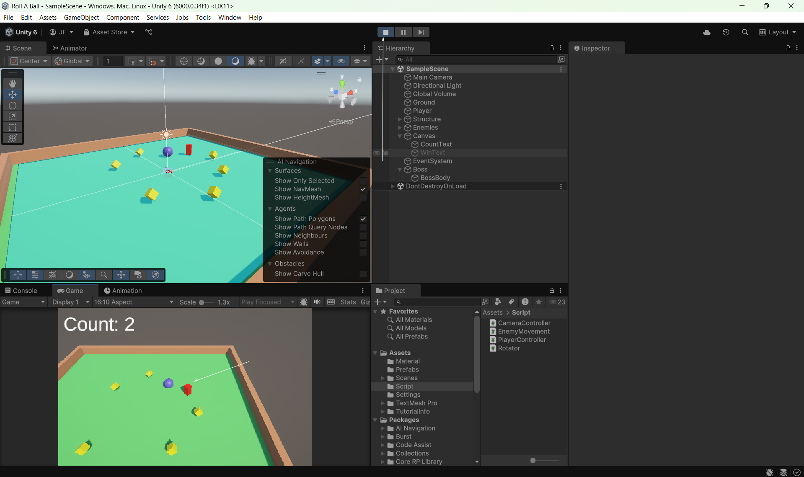Open the Undo History icon
Viewport: 804px width, 477px height.
point(726,32)
